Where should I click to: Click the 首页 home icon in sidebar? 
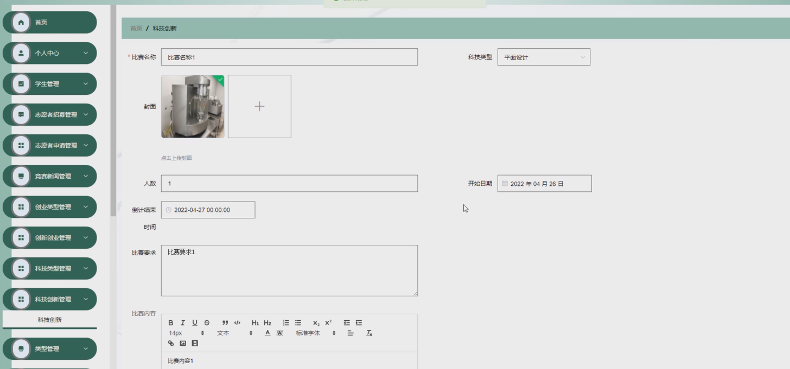tap(21, 22)
